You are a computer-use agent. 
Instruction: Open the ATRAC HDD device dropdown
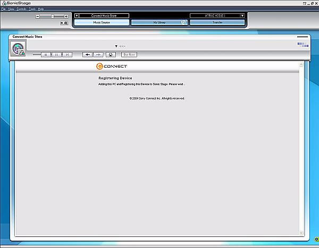coord(242,16)
